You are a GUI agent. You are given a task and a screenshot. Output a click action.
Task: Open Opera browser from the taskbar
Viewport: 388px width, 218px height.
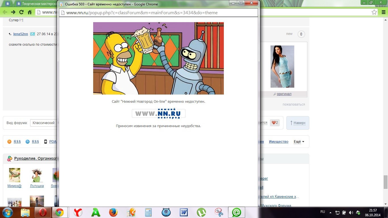click(x=43, y=212)
